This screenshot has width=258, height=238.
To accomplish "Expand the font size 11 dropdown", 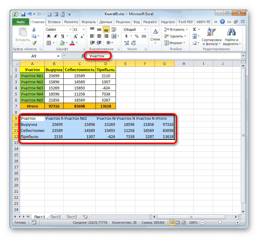I will (83, 29).
